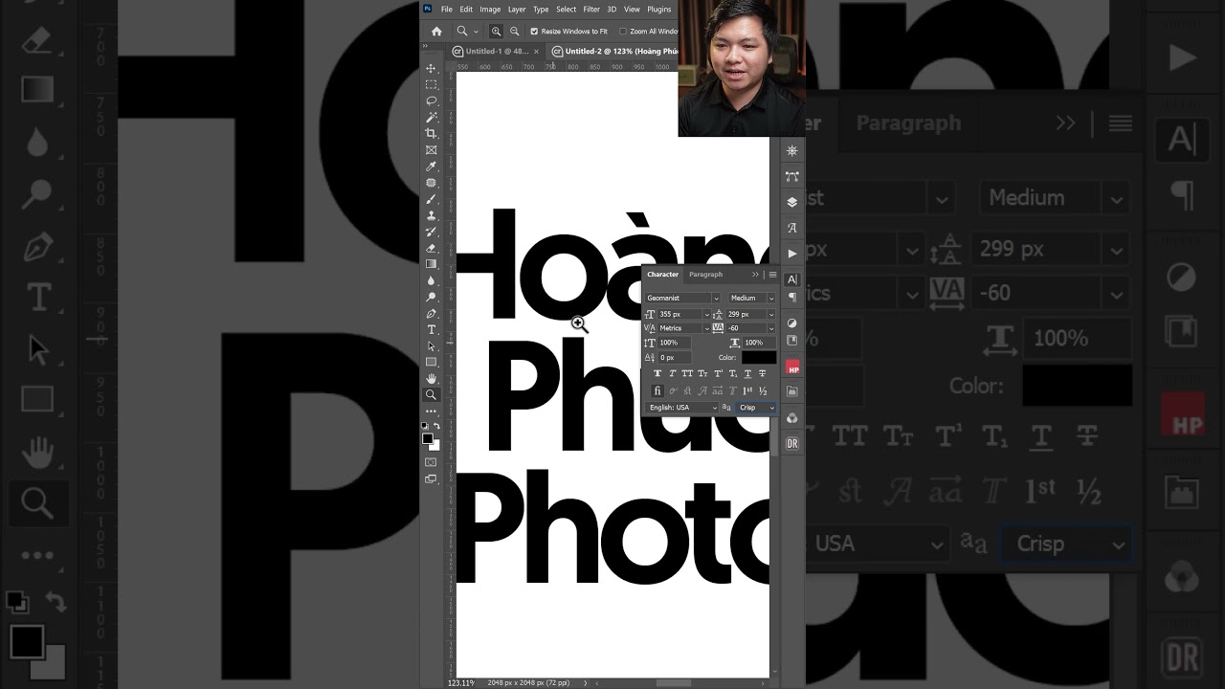The height and width of the screenshot is (689, 1225).
Task: Open the Character panel options menu
Action: [772, 275]
